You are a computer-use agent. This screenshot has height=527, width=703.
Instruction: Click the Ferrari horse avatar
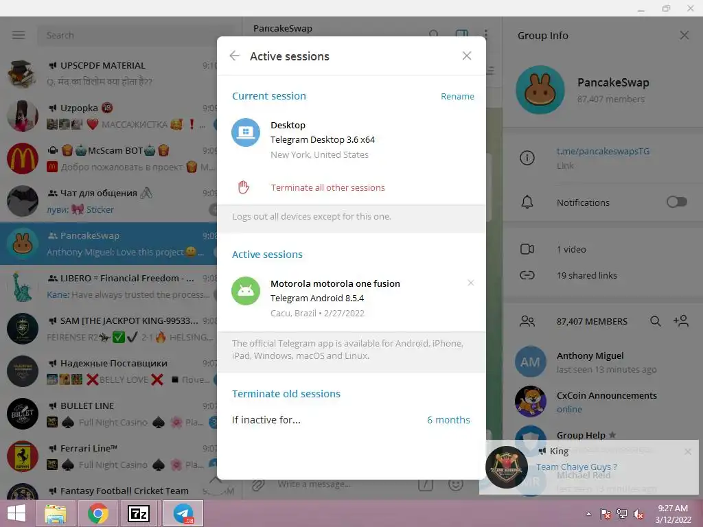pos(23,456)
